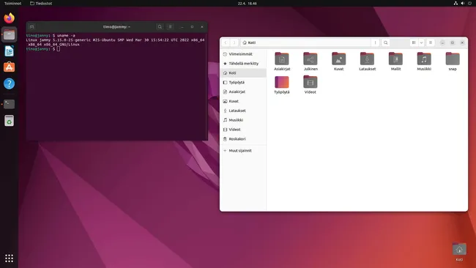The image size is (476, 268).
Task: Open the Julkinen folder in Files
Action: 310,62
